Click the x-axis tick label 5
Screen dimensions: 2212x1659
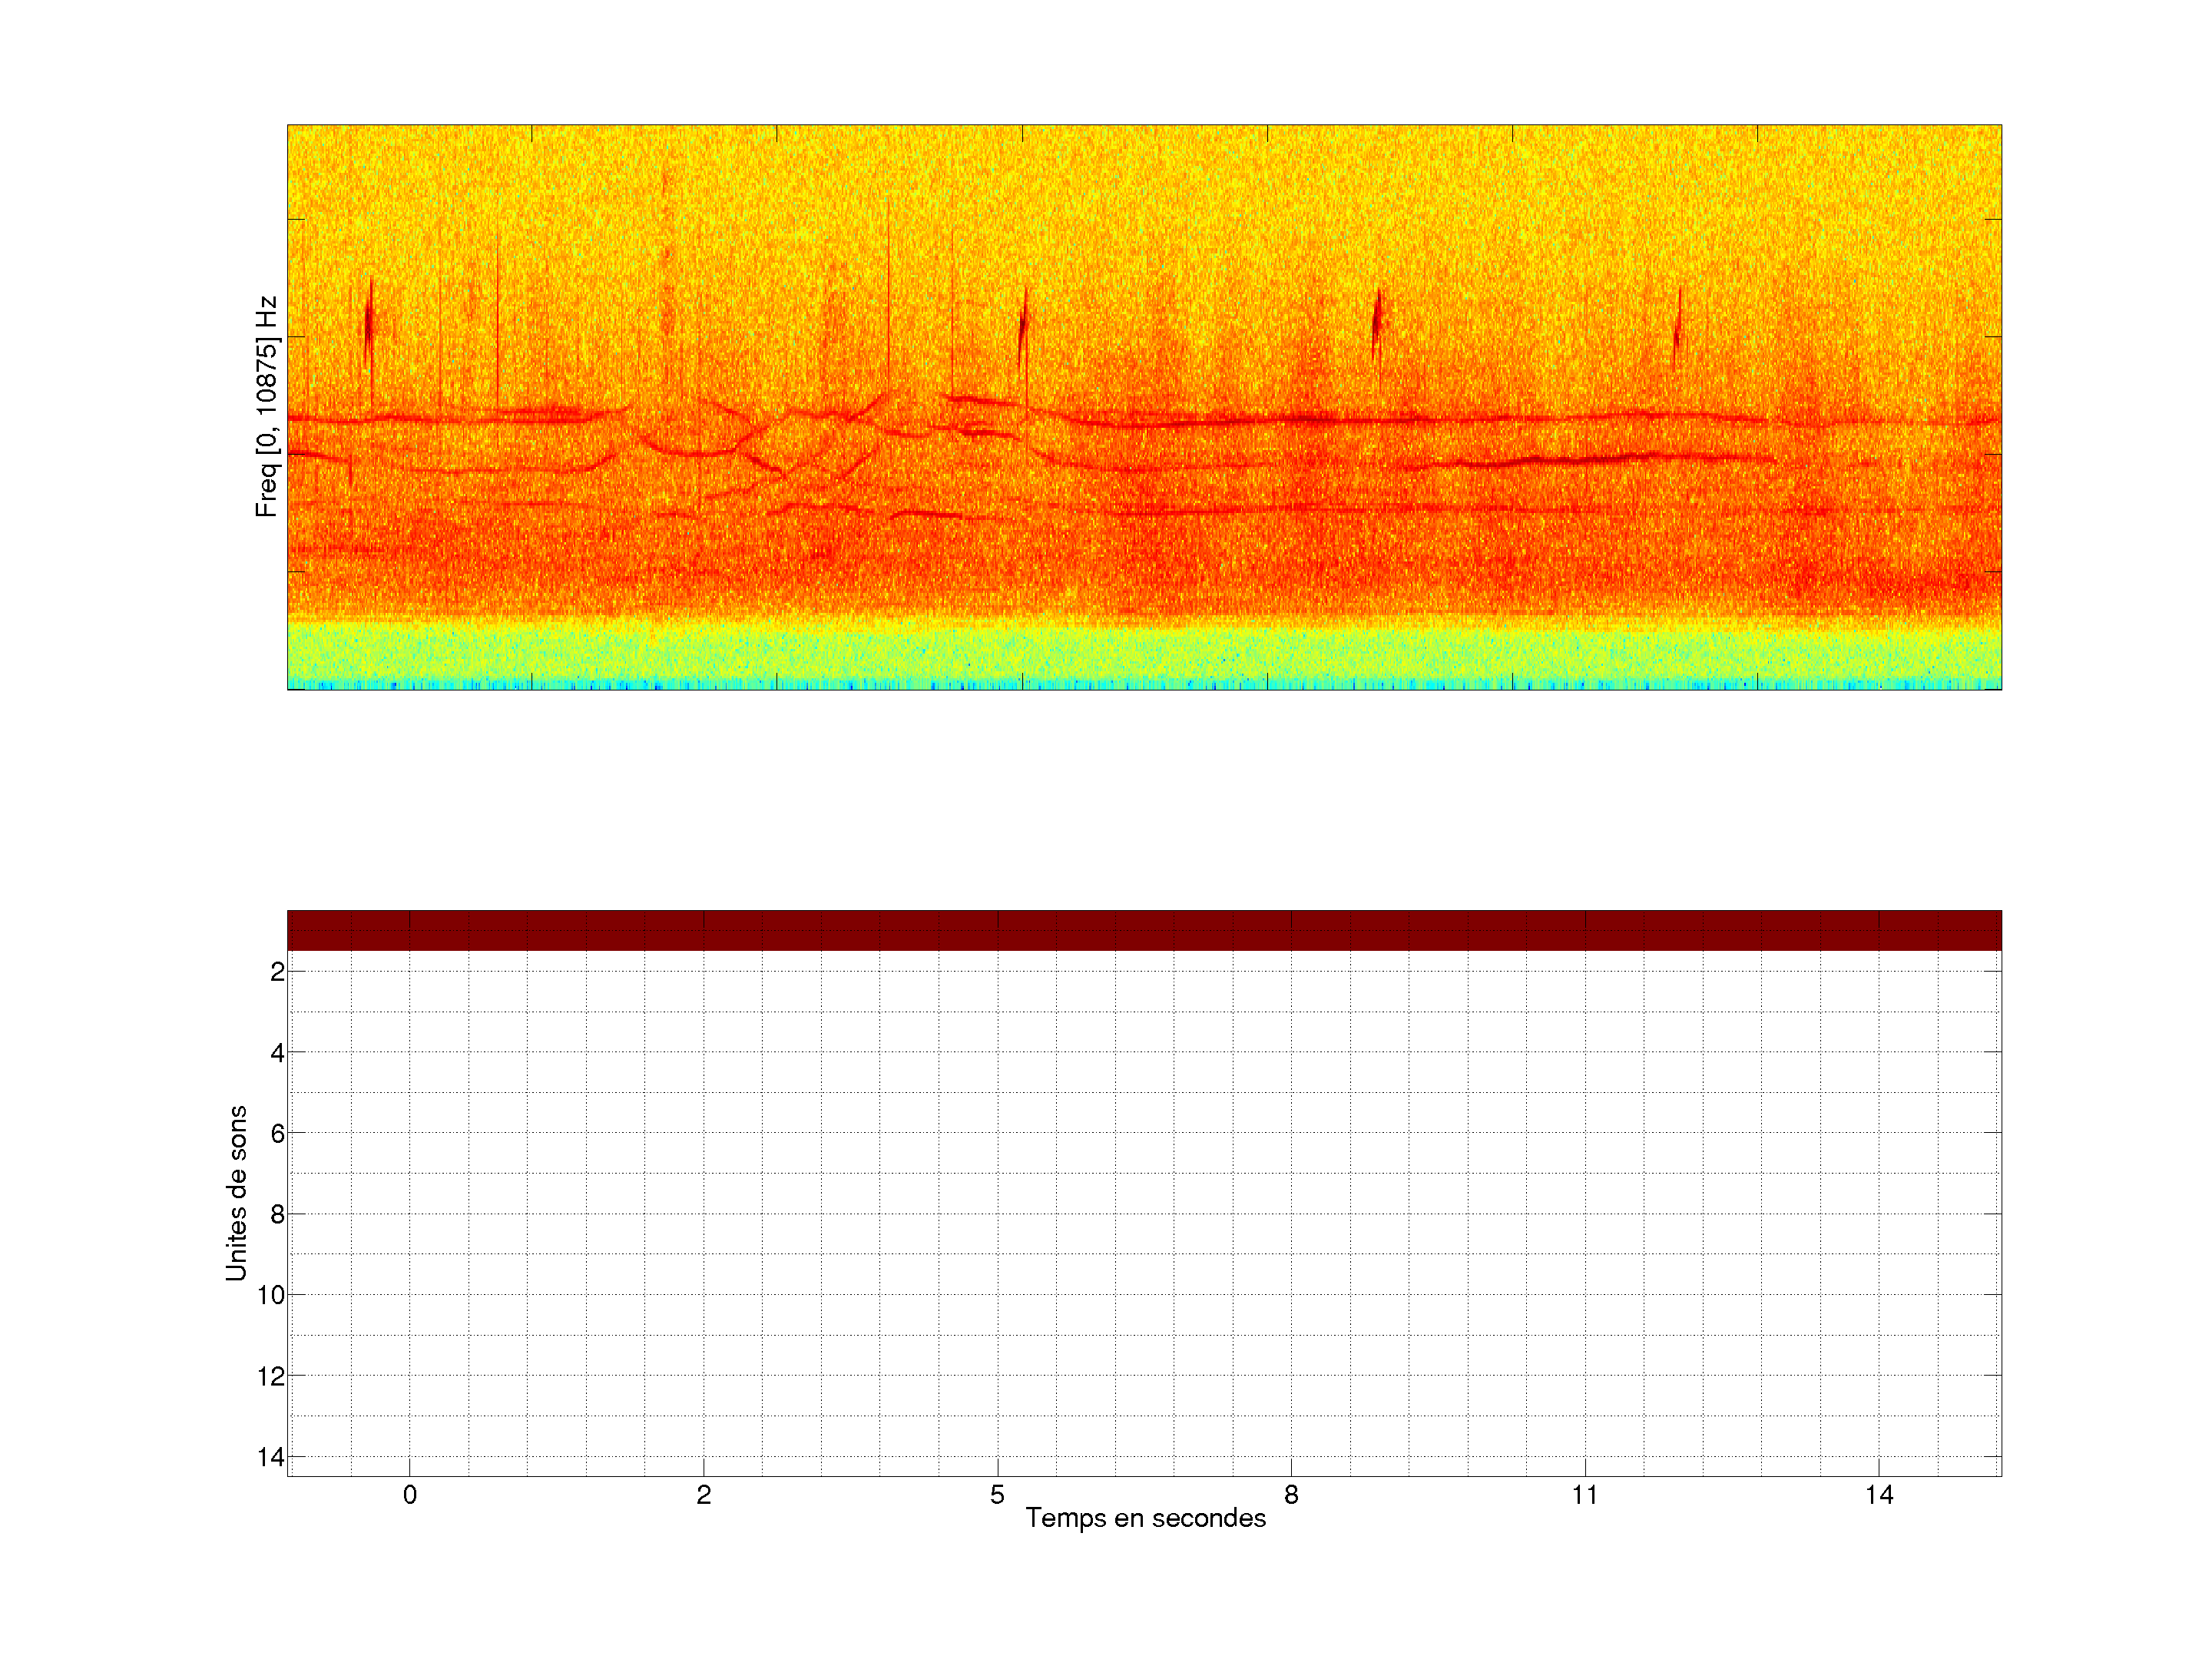997,1495
